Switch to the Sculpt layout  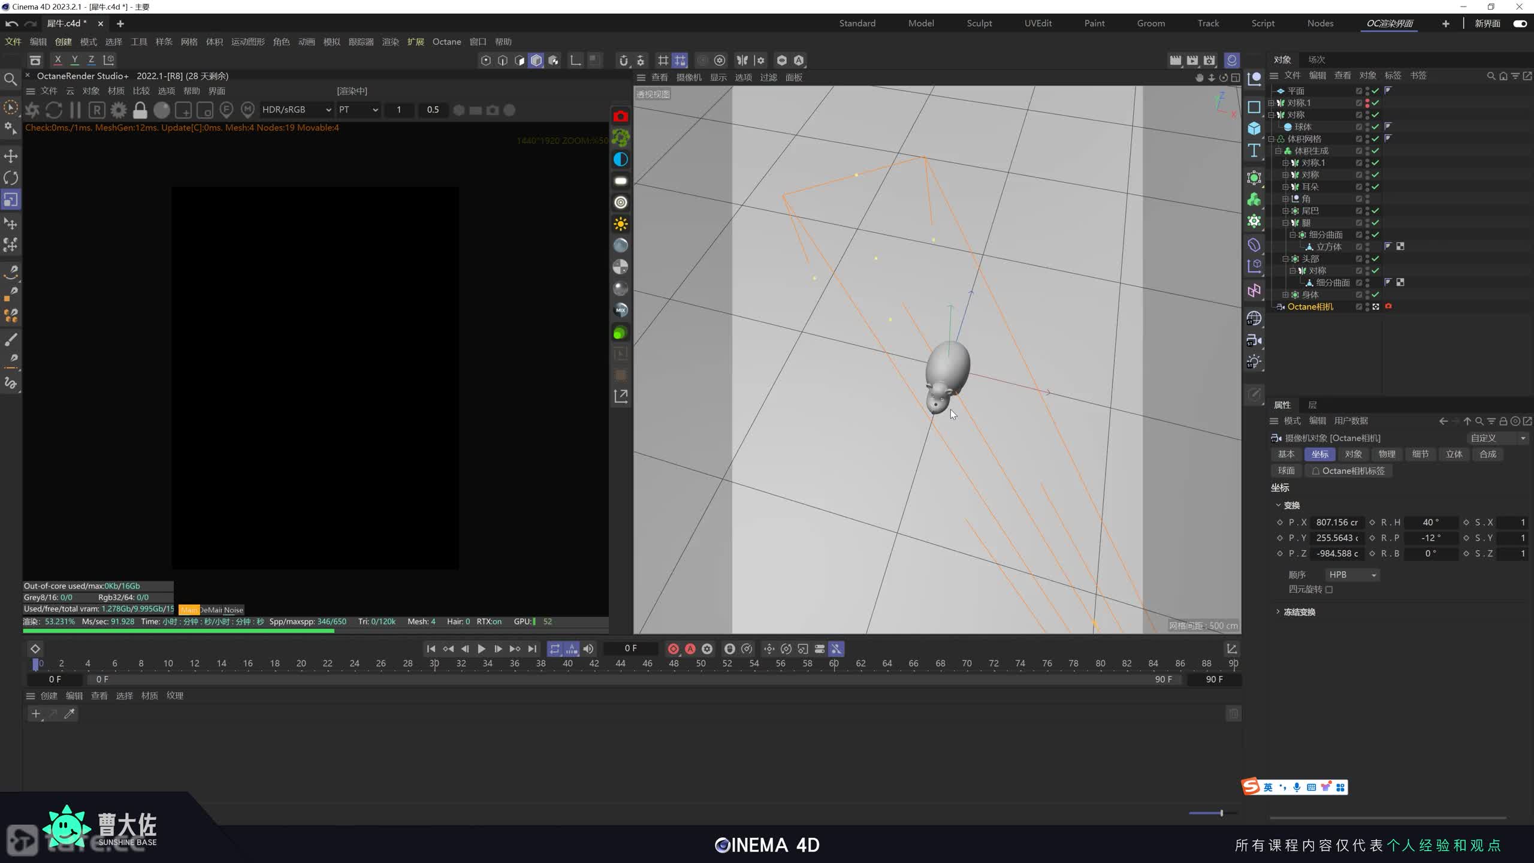979,23
